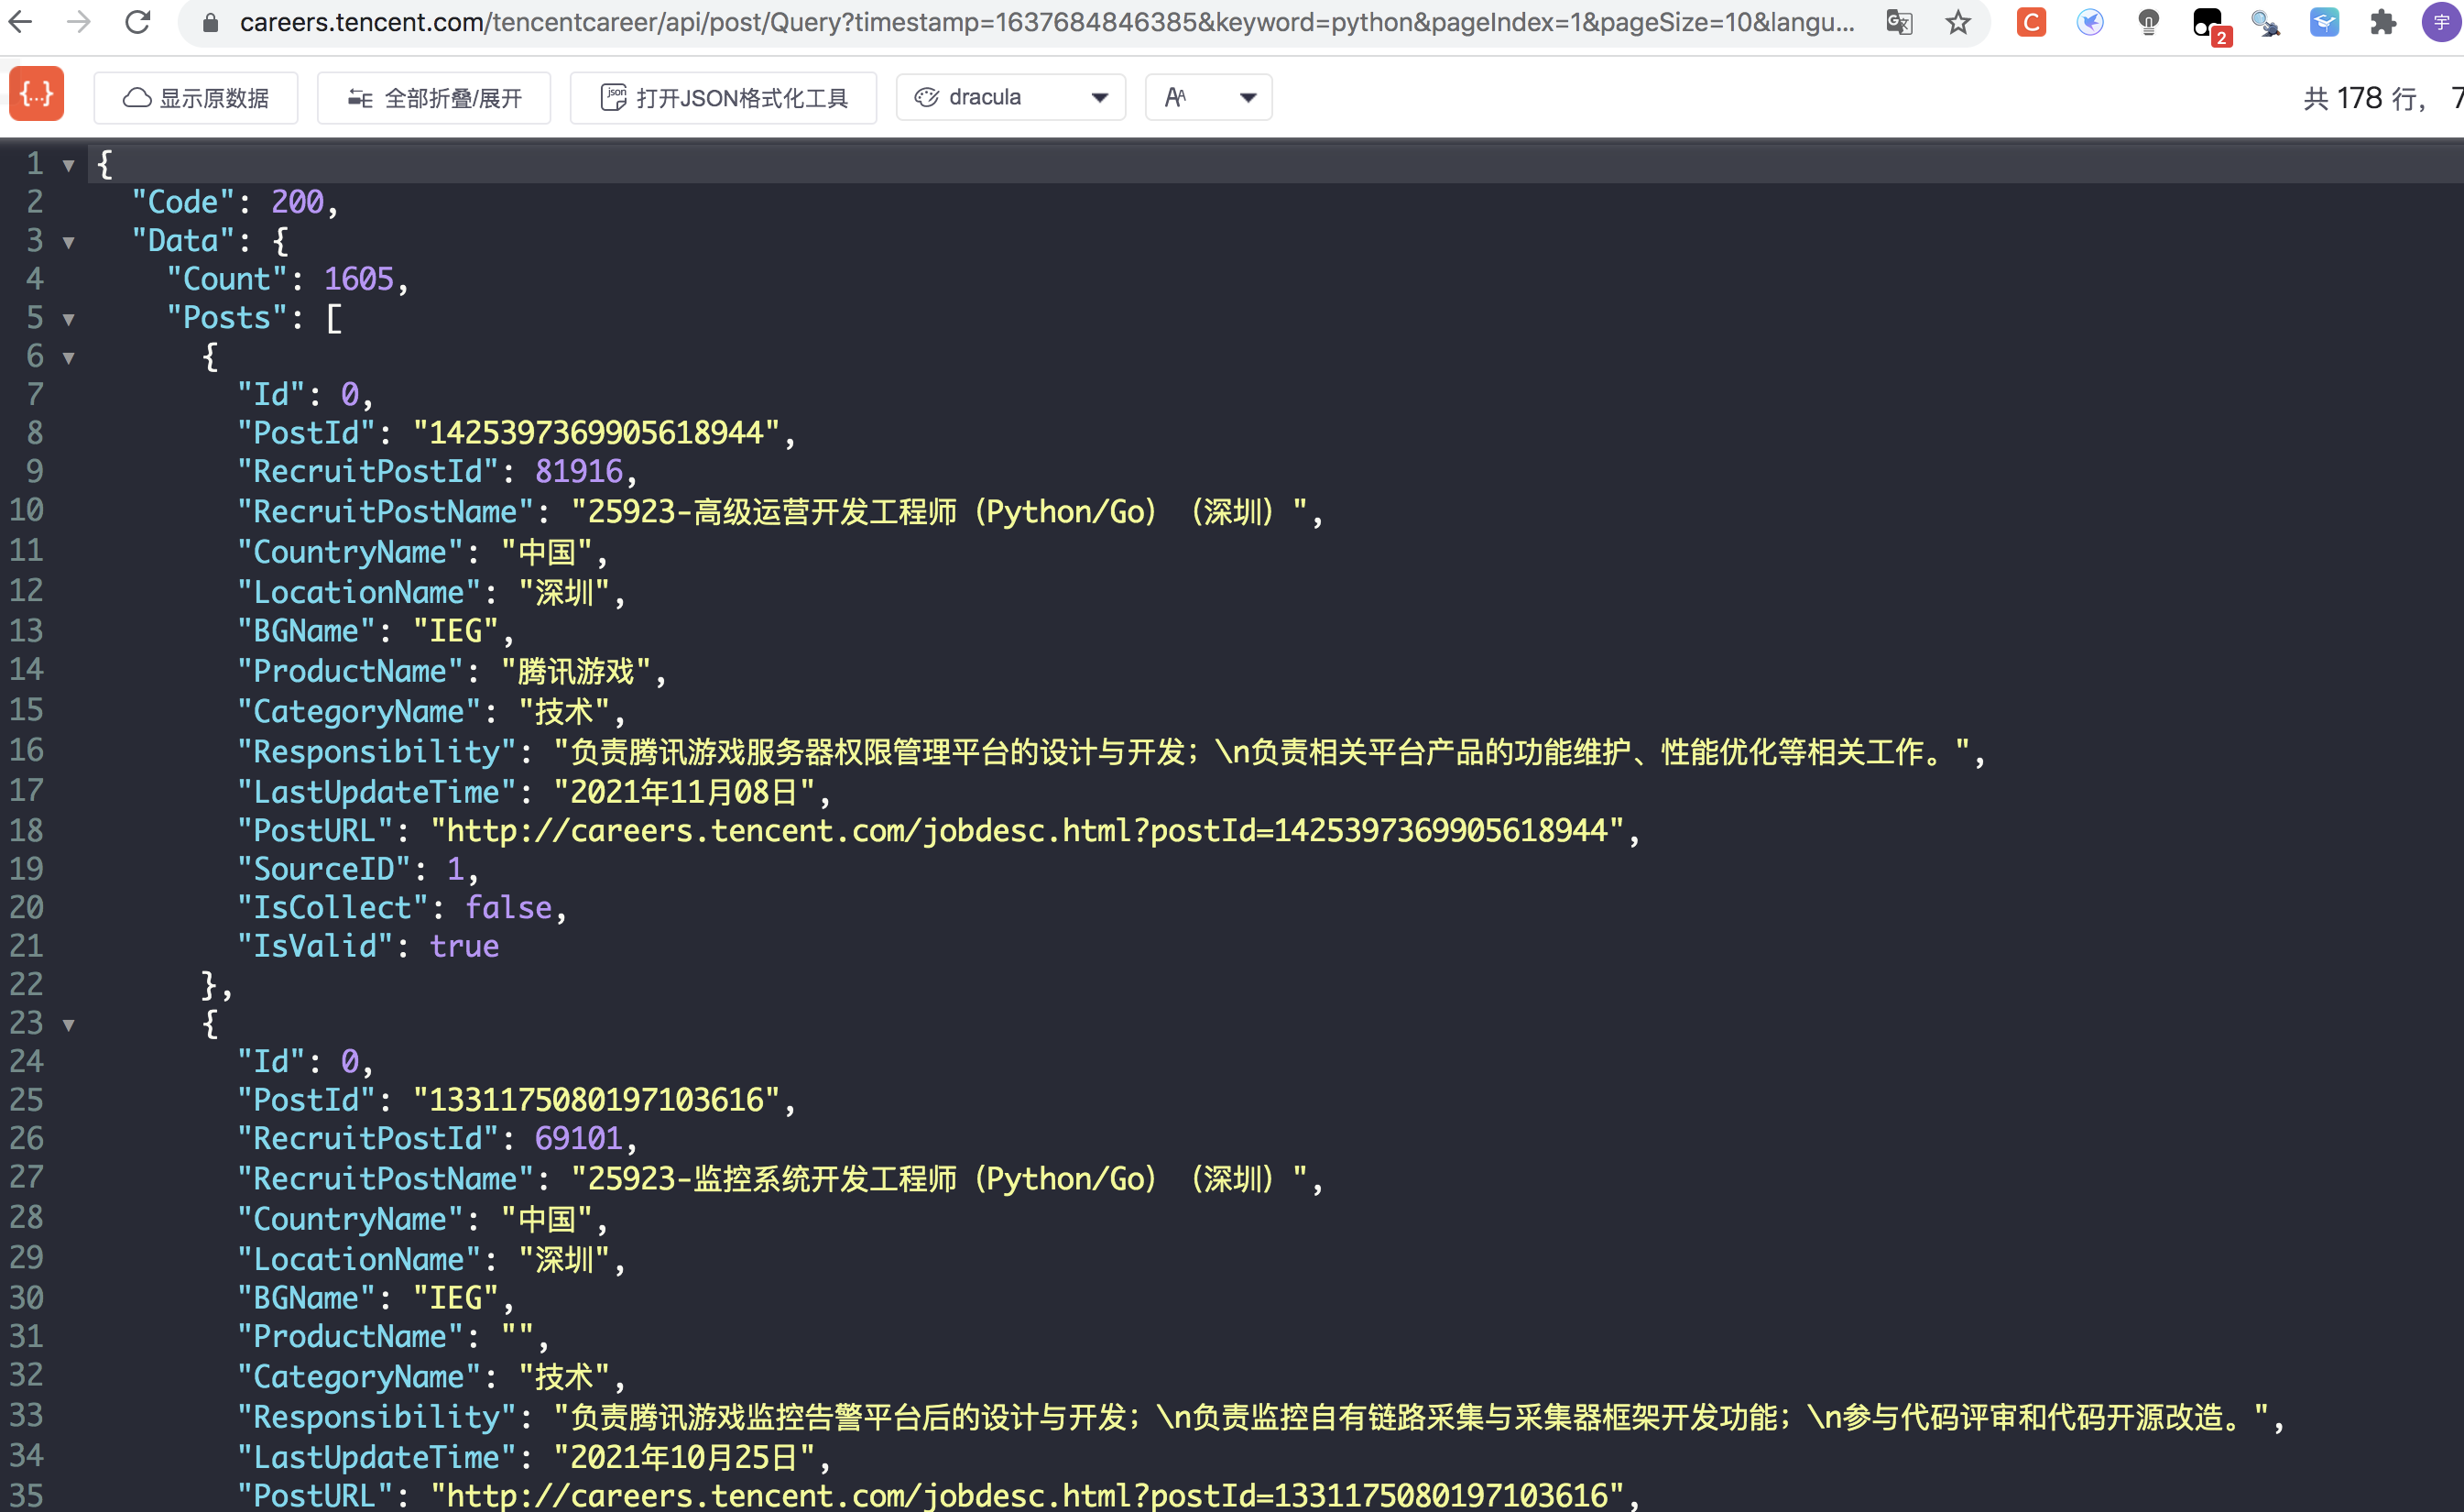Open the orange C extension icon

[2031, 22]
